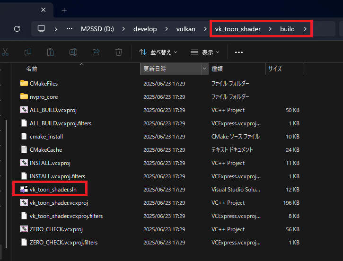
Task: Navigate to develop breadcrumb
Action: pyautogui.click(x=145, y=29)
